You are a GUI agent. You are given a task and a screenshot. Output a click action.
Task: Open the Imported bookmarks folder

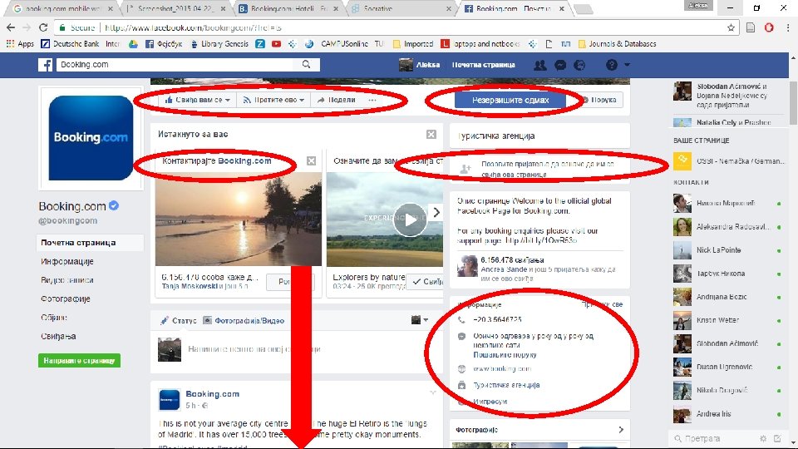(413, 44)
